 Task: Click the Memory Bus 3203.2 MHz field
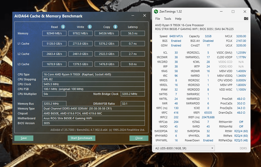pyautogui.click(x=54, y=104)
